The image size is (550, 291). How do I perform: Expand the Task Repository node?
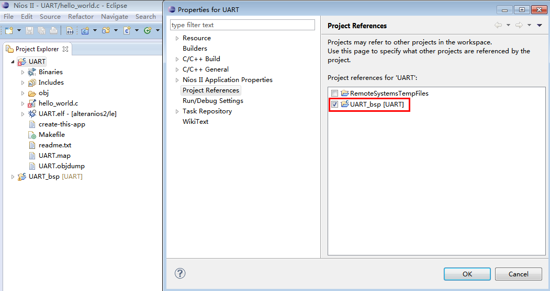[177, 111]
